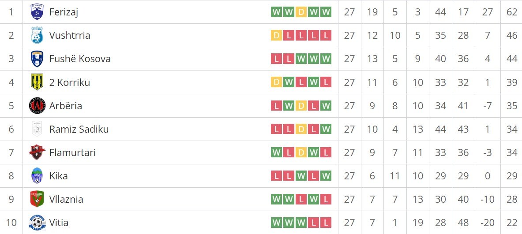Click Vushtrria's first form badge D
Viewport: 522px width, 234px height.
point(276,35)
